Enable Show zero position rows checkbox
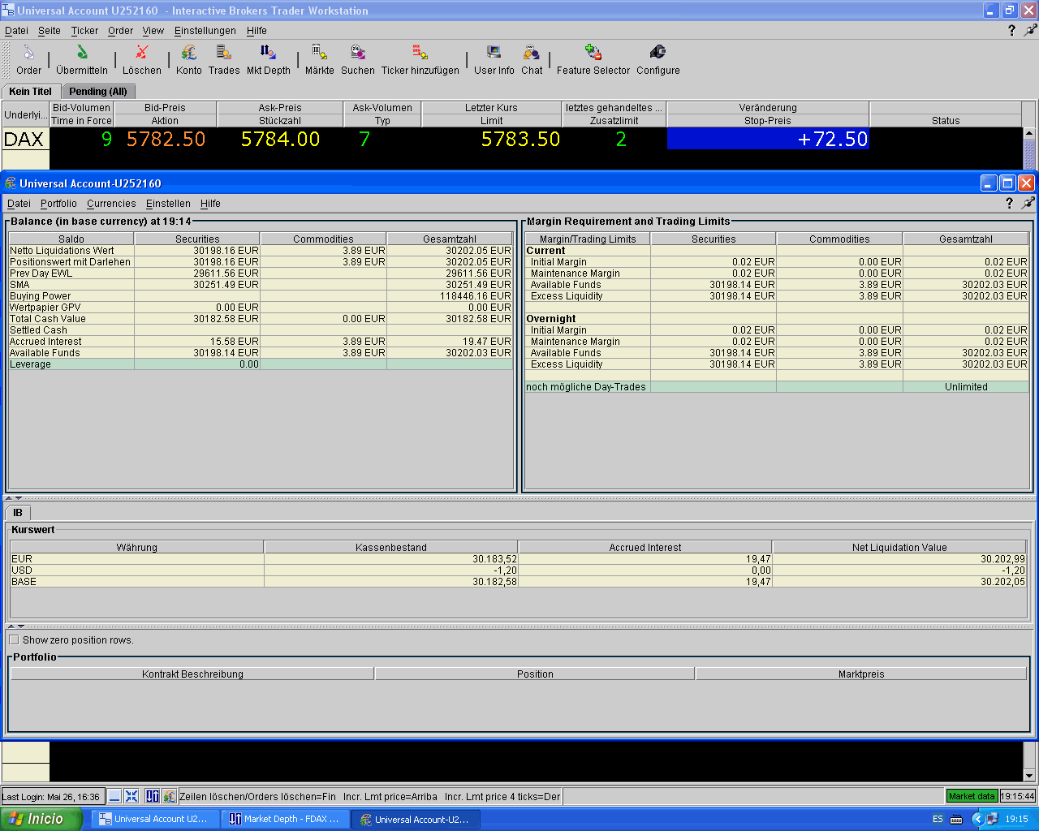 [14, 639]
